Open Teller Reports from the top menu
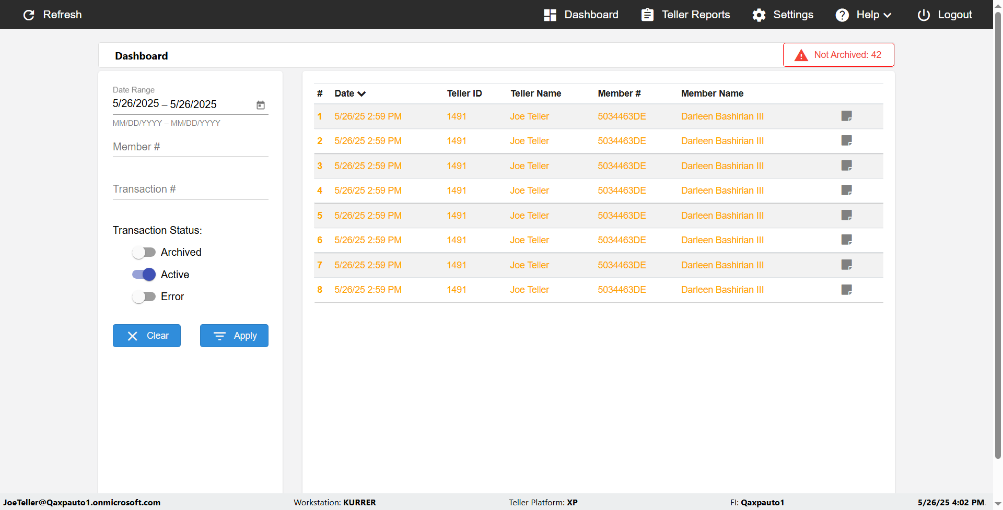This screenshot has height=510, width=1003. tap(685, 15)
